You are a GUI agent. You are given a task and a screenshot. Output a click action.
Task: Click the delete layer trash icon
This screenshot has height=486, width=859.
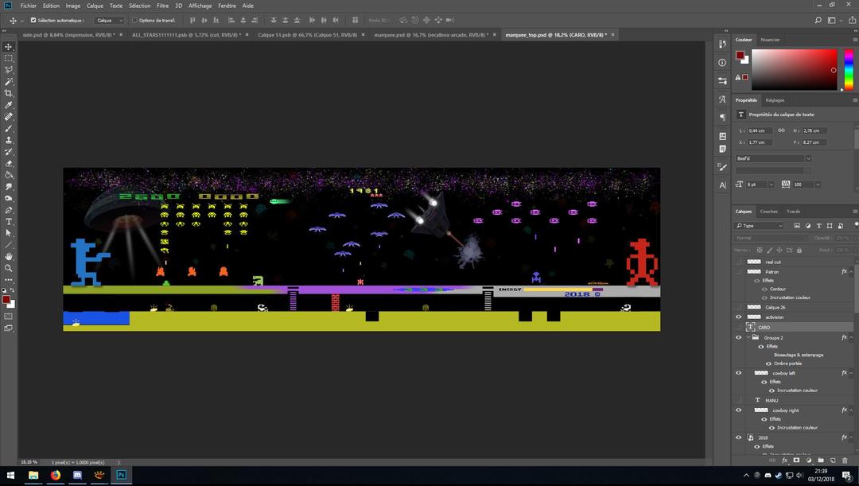click(844, 461)
